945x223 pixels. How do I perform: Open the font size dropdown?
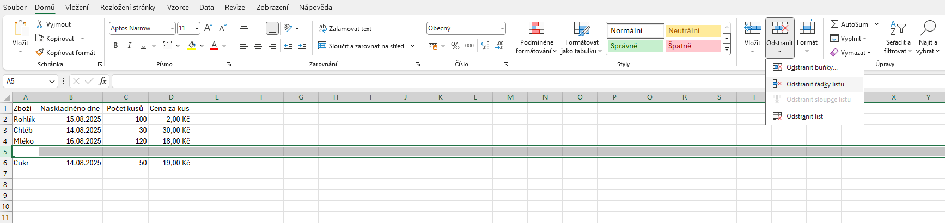click(x=197, y=28)
